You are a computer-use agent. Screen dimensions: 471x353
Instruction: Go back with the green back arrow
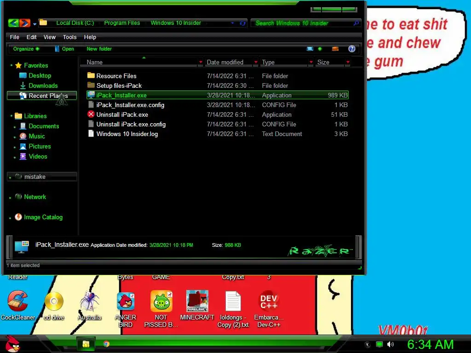point(13,23)
